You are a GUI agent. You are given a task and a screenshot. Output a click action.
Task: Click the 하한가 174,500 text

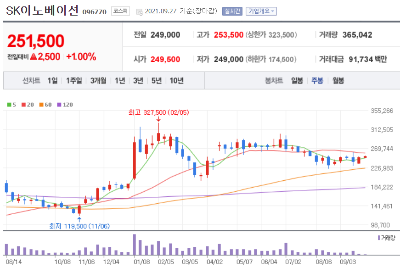click(x=271, y=59)
